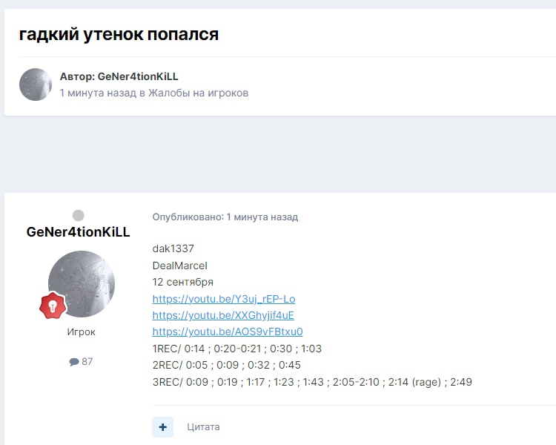Click the 1 минута назад time in header
The image size is (556, 445).
[x=98, y=93]
